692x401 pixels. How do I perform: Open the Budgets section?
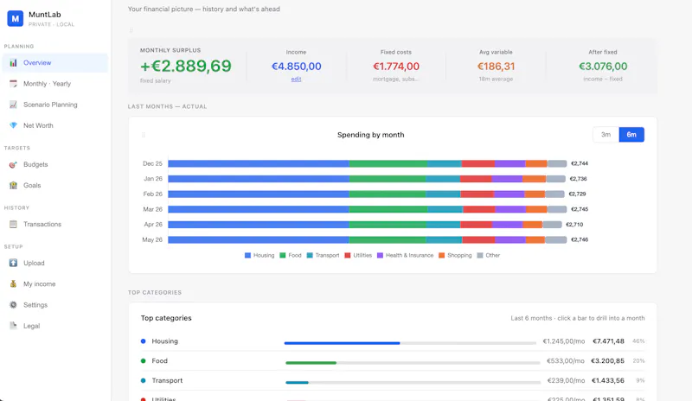(x=55, y=164)
